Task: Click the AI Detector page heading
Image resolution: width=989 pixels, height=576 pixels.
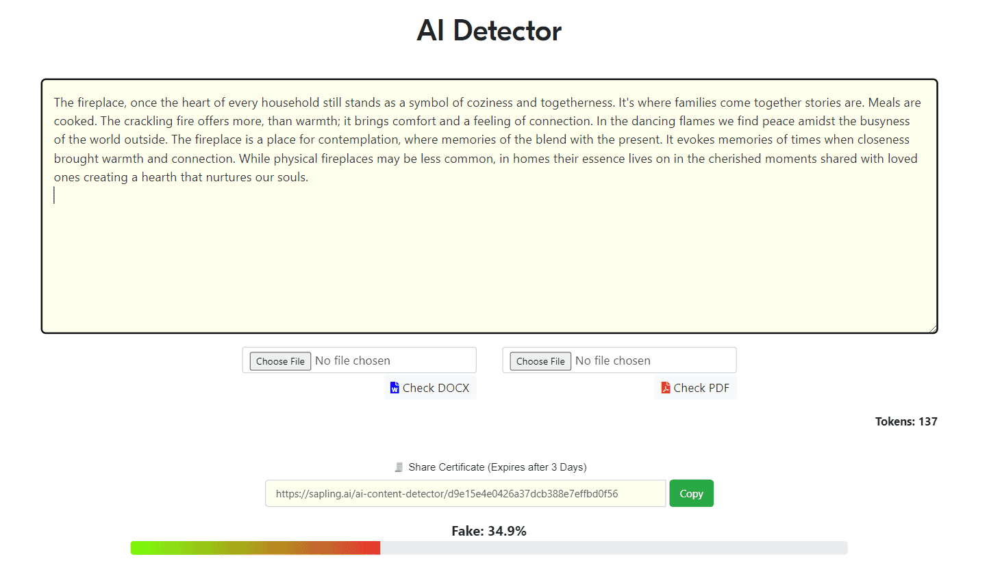Action: point(489,31)
